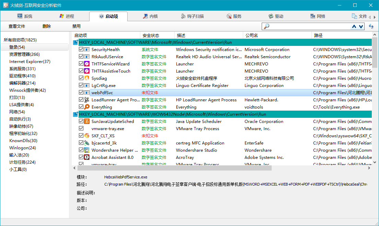Click the magnifier icon in search box
Image resolution: width=379 pixels, height=226 pixels.
pos(267,26)
